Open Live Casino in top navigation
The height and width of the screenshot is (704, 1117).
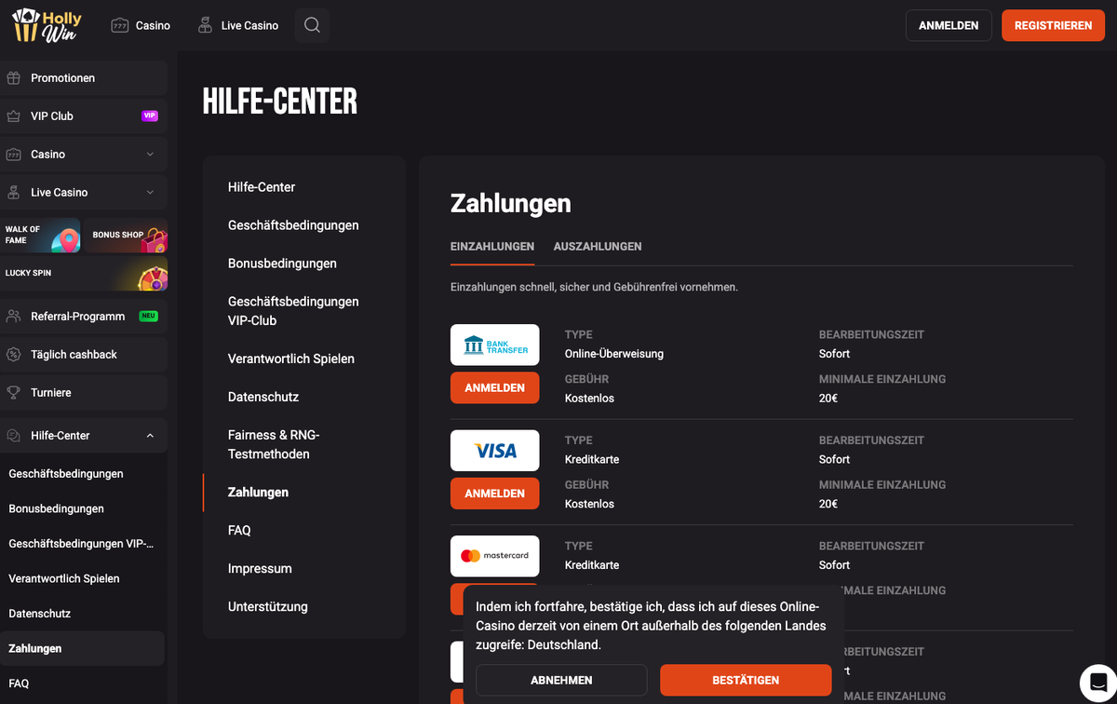point(238,25)
